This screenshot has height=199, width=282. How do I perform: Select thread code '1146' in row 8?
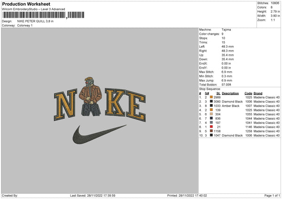(x=249, y=127)
